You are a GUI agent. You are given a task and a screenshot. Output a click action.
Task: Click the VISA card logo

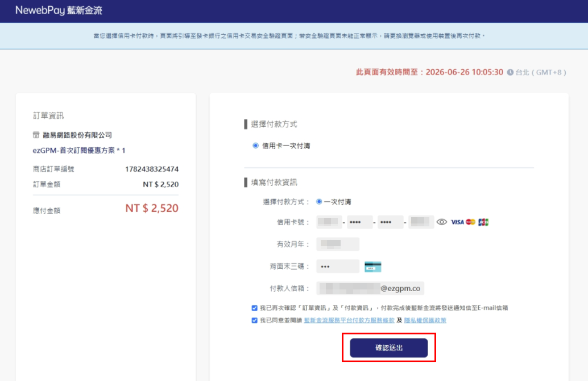457,222
